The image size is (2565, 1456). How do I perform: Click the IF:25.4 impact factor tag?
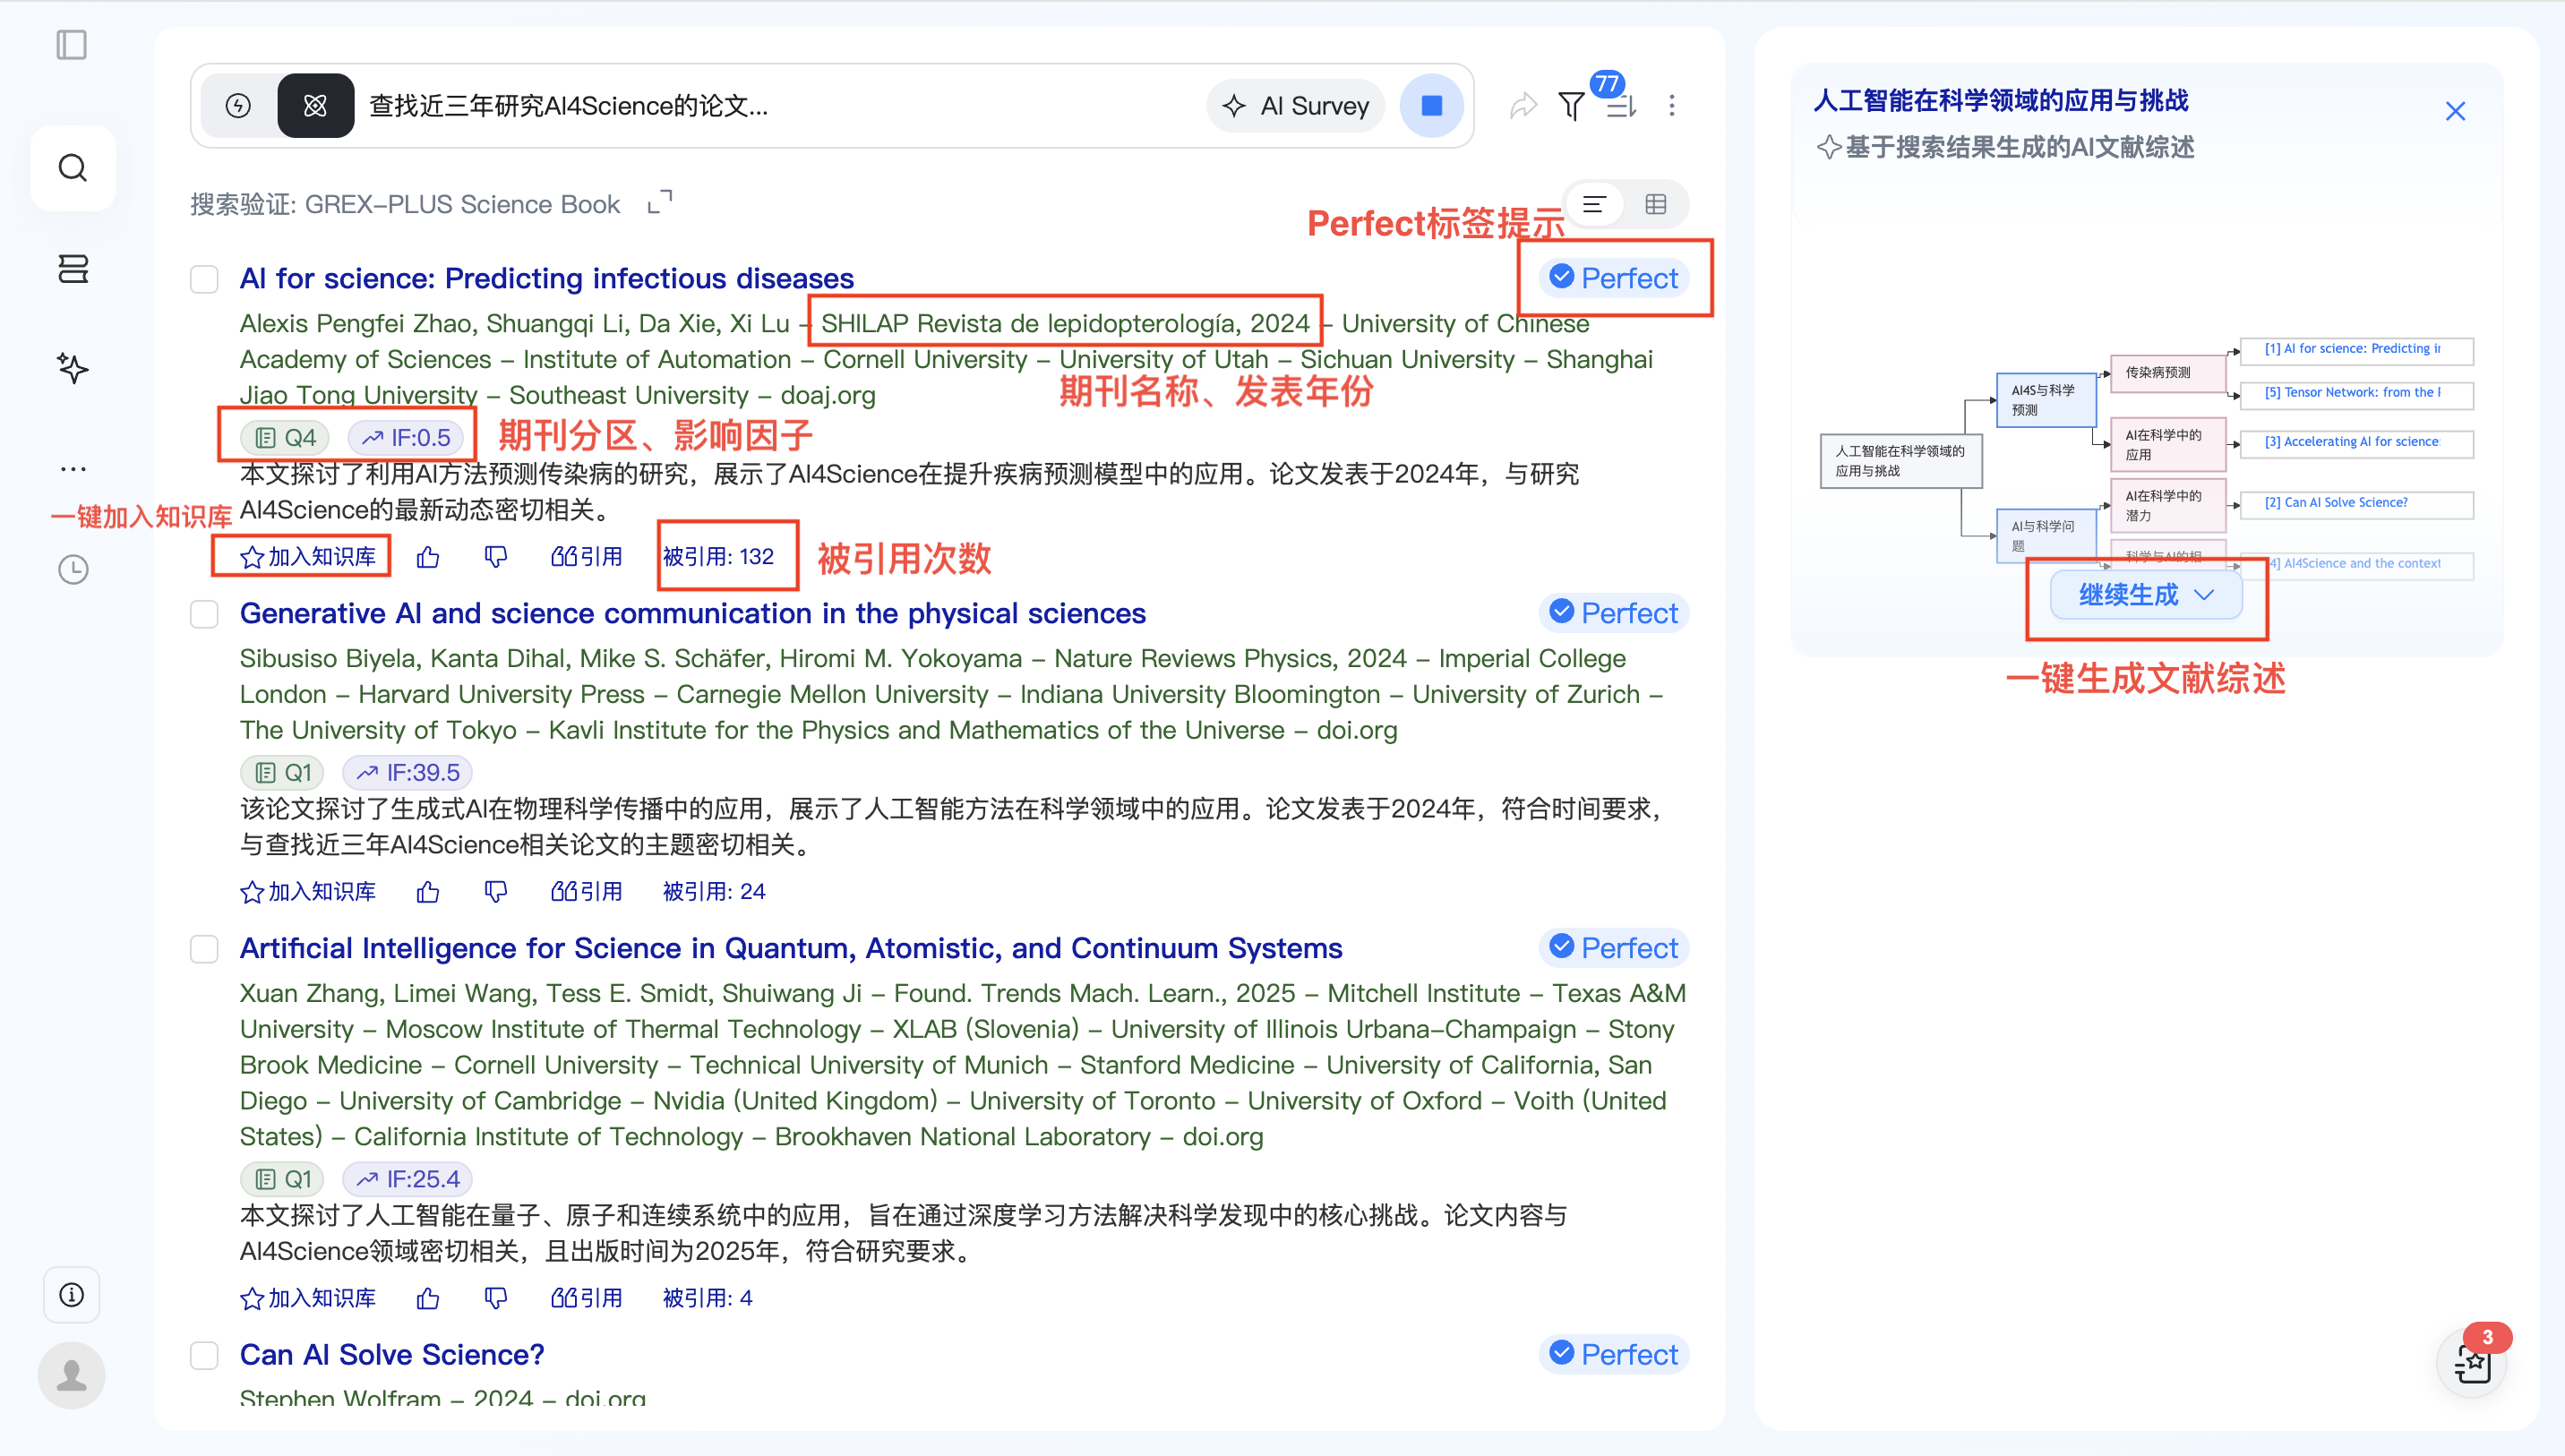pyautogui.click(x=407, y=1180)
